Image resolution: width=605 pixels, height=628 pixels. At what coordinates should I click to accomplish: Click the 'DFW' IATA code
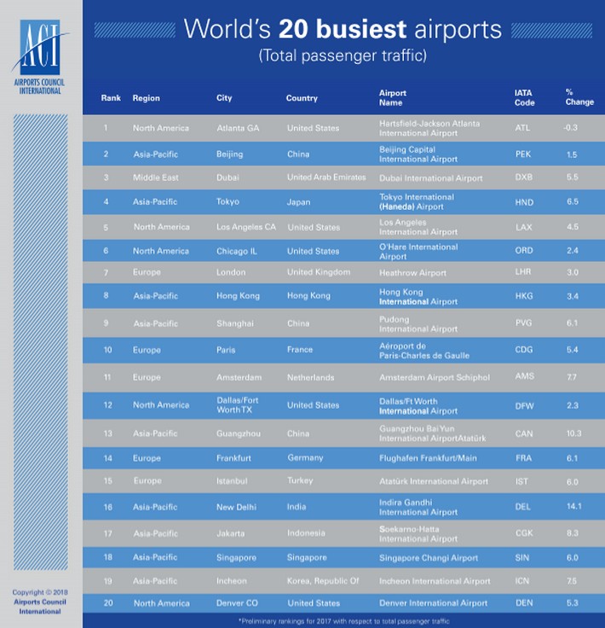[524, 405]
